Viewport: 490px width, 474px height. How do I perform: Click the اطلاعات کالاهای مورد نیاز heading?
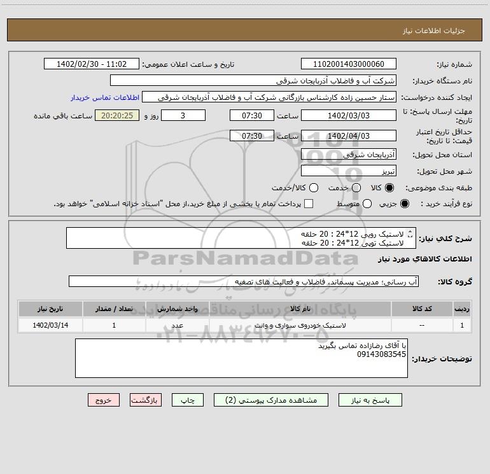424,259
